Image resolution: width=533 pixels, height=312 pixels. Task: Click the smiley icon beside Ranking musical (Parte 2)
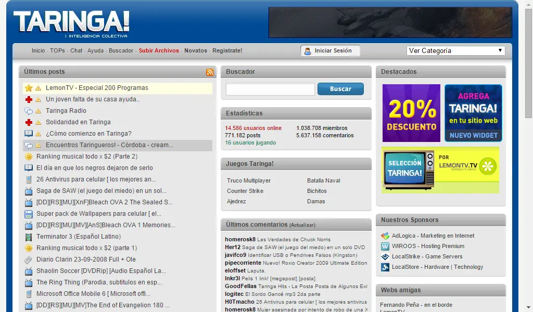29,157
